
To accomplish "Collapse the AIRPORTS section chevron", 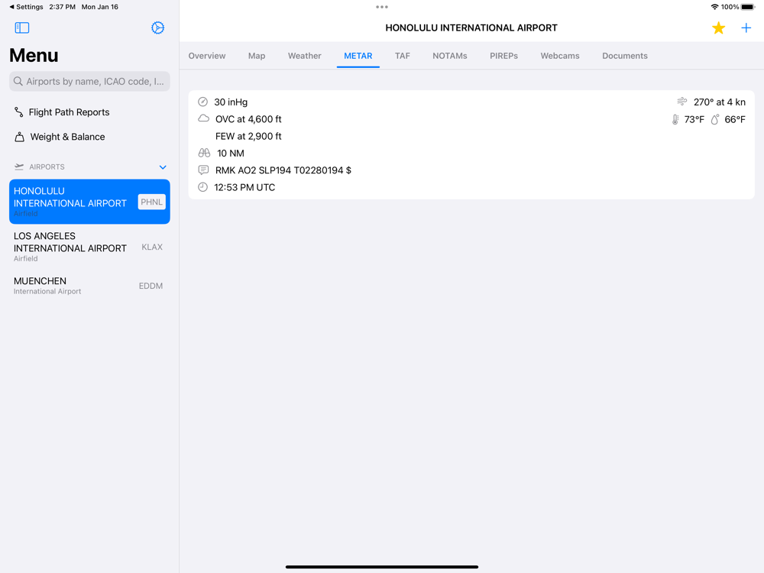I will click(163, 167).
